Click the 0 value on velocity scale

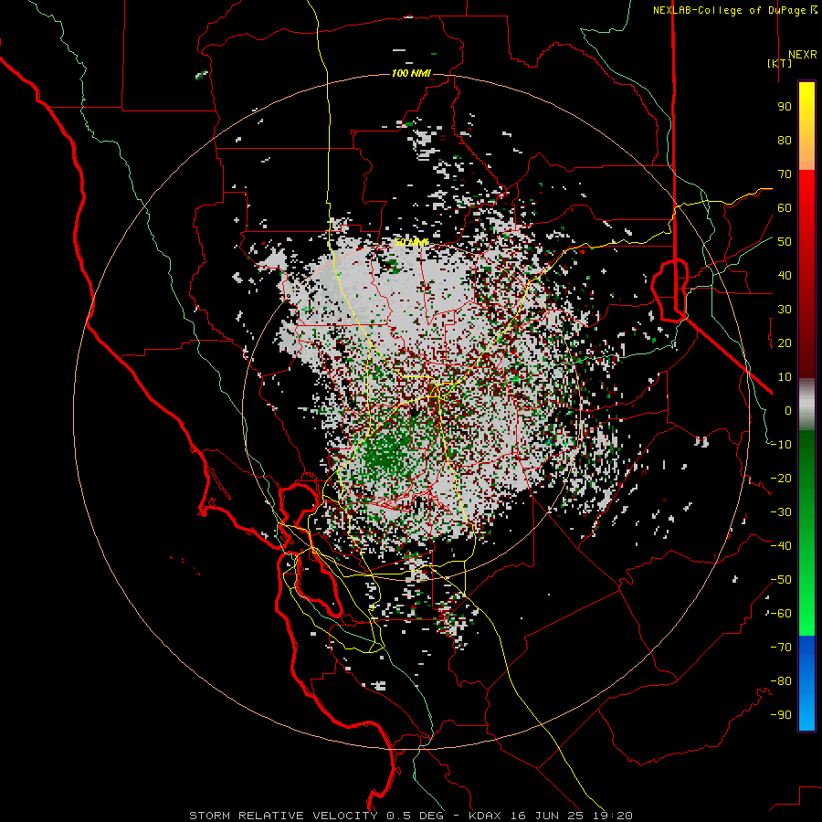[x=788, y=411]
